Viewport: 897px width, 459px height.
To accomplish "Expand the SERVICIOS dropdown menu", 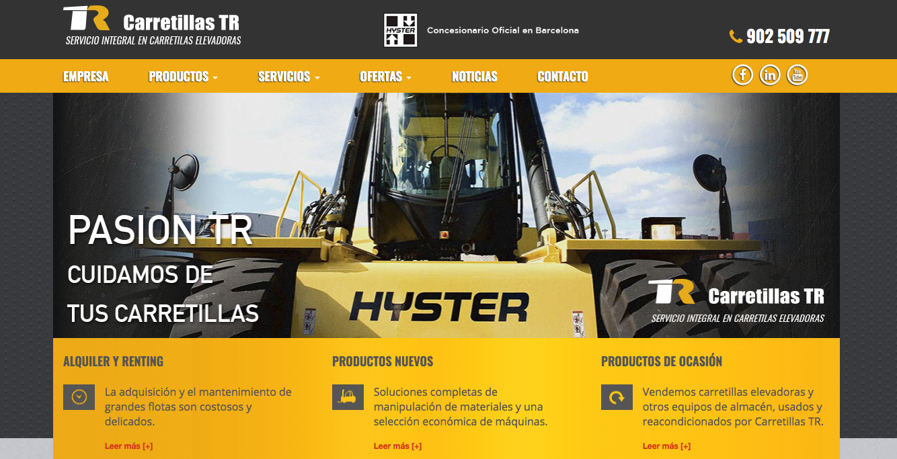I will [288, 77].
